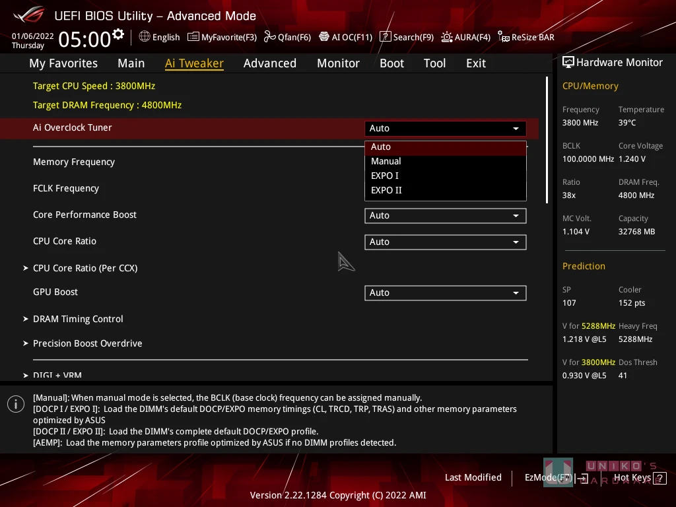Click Target CPU Speed : 3800MHz text
The image size is (676, 507).
(94, 86)
